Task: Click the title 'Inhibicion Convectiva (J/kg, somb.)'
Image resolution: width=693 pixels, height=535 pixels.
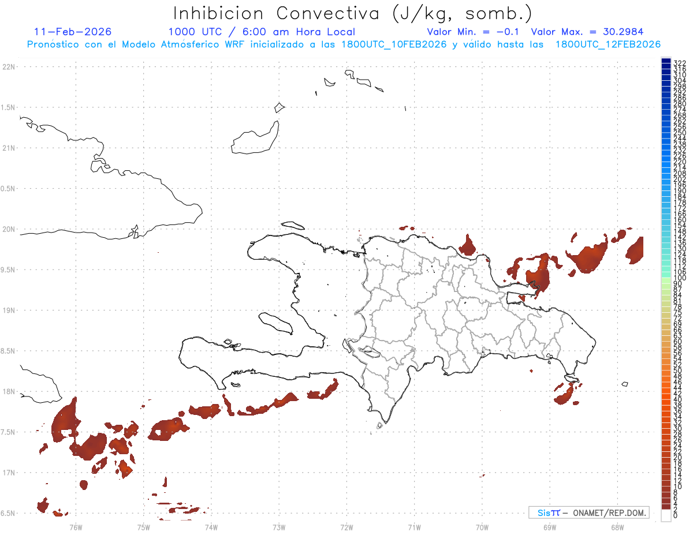Action: [353, 14]
